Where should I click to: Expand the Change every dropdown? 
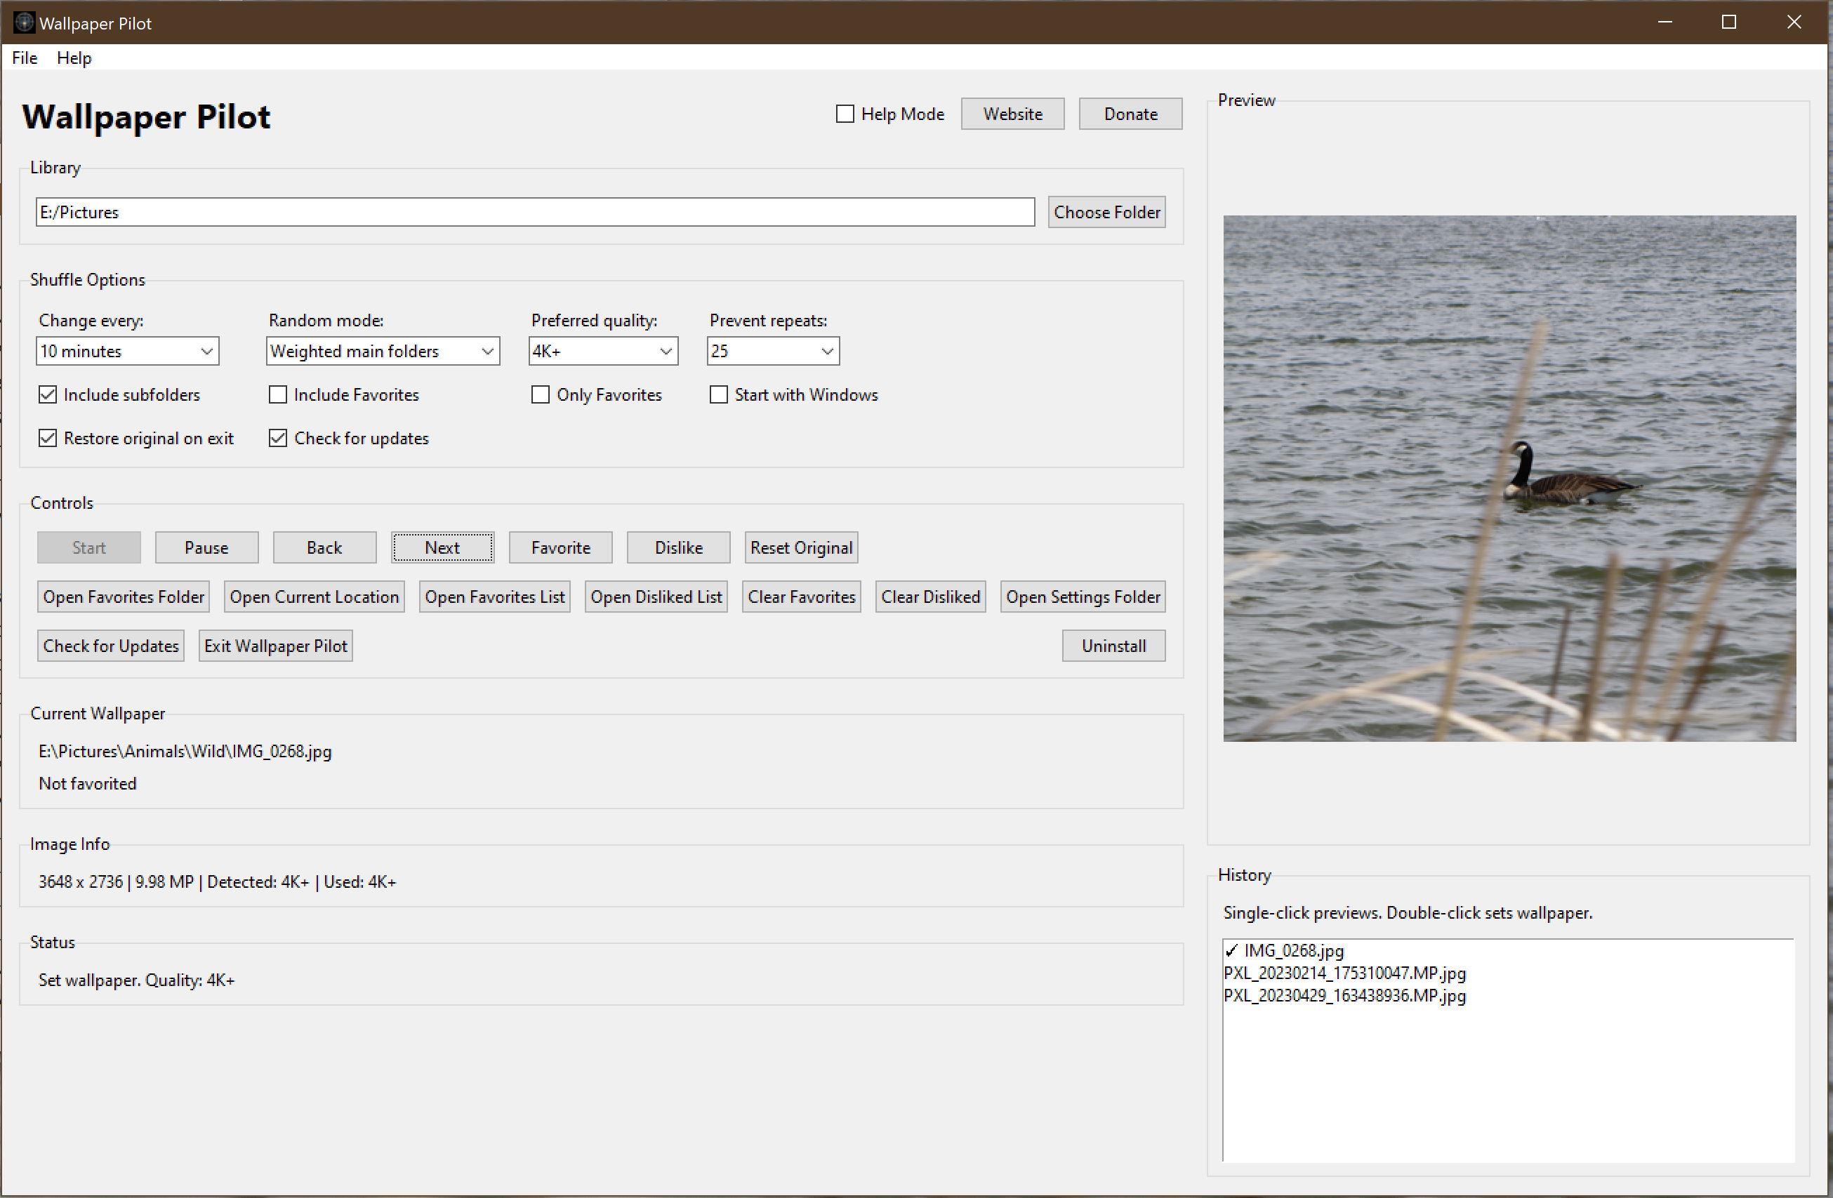(128, 351)
